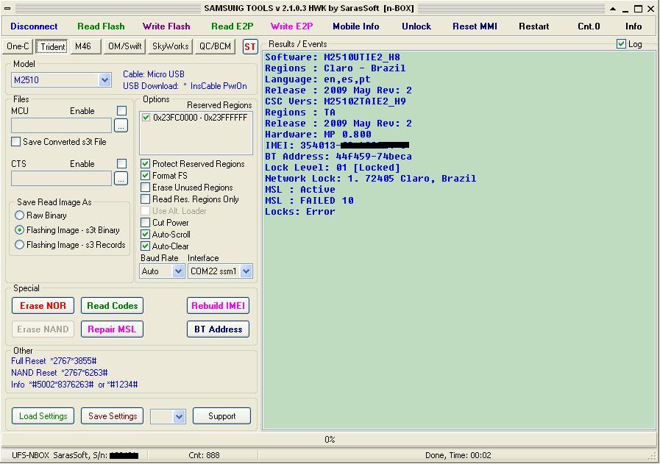Toggle the Auto-Scroll checkbox
Image resolution: width=660 pixels, height=464 pixels.
tap(146, 235)
